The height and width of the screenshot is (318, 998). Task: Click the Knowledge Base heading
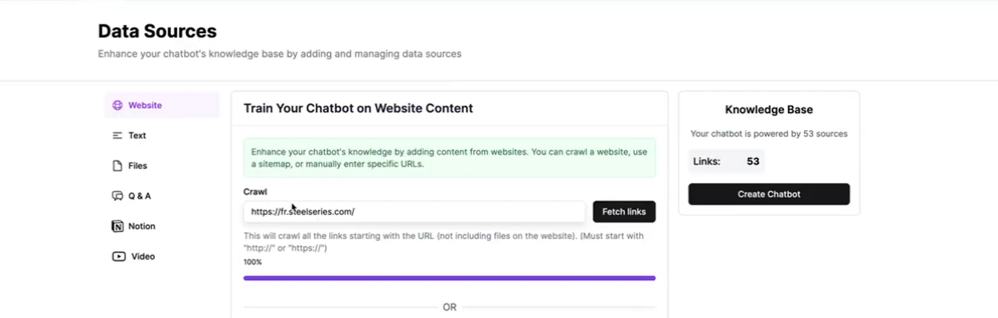click(769, 110)
